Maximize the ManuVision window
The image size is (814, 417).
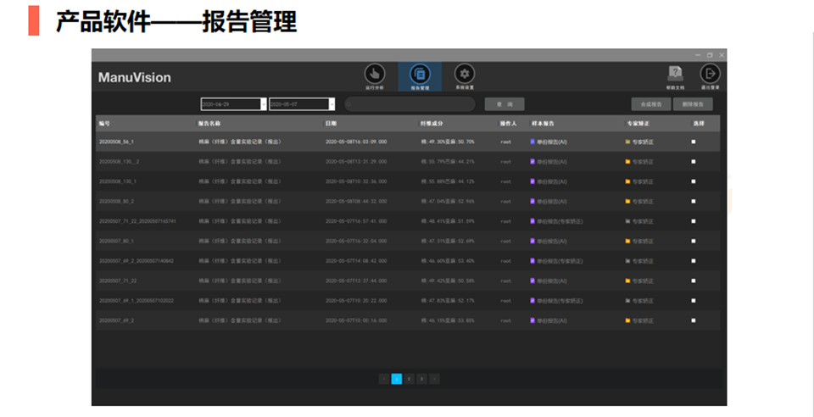[710, 55]
